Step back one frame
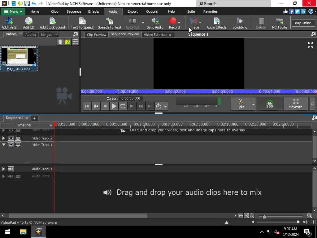This screenshot has height=238, width=317. click(x=105, y=106)
